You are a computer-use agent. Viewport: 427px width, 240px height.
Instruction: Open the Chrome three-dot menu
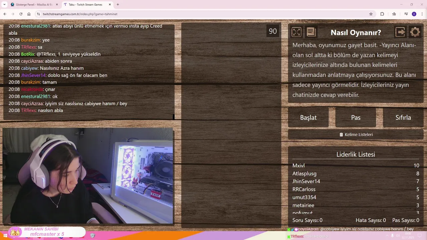422,14
